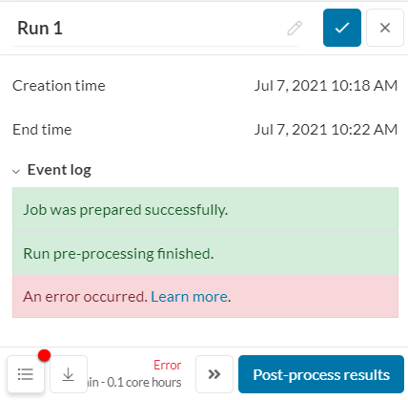Click the Event log heading
Image resolution: width=408 pixels, height=400 pixels.
tap(59, 170)
